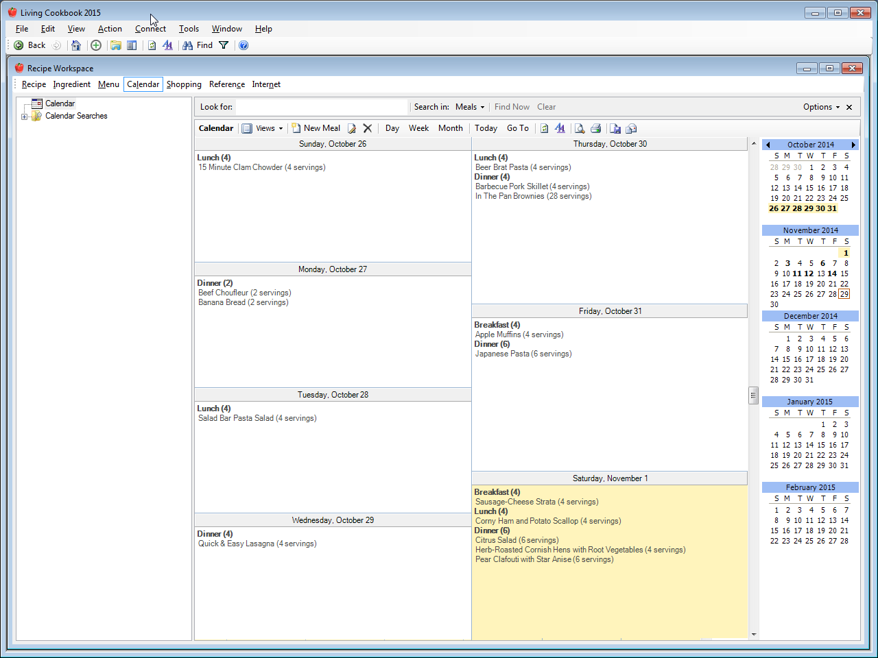Open the Help question mark icon
The width and height of the screenshot is (878, 658).
point(244,45)
